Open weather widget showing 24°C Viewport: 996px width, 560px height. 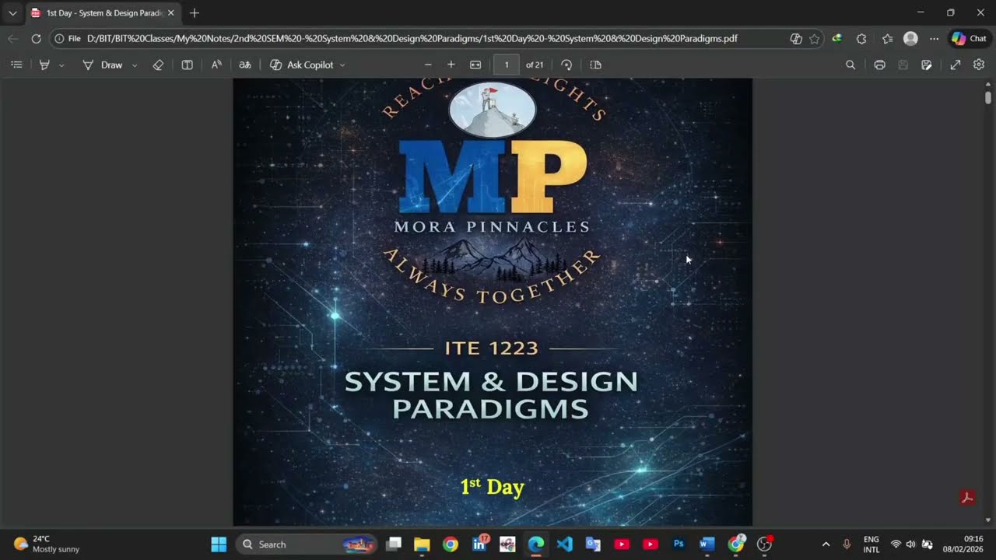[47, 544]
